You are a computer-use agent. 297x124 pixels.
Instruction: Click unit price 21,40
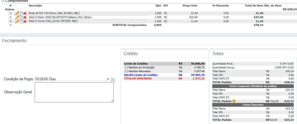194,13
